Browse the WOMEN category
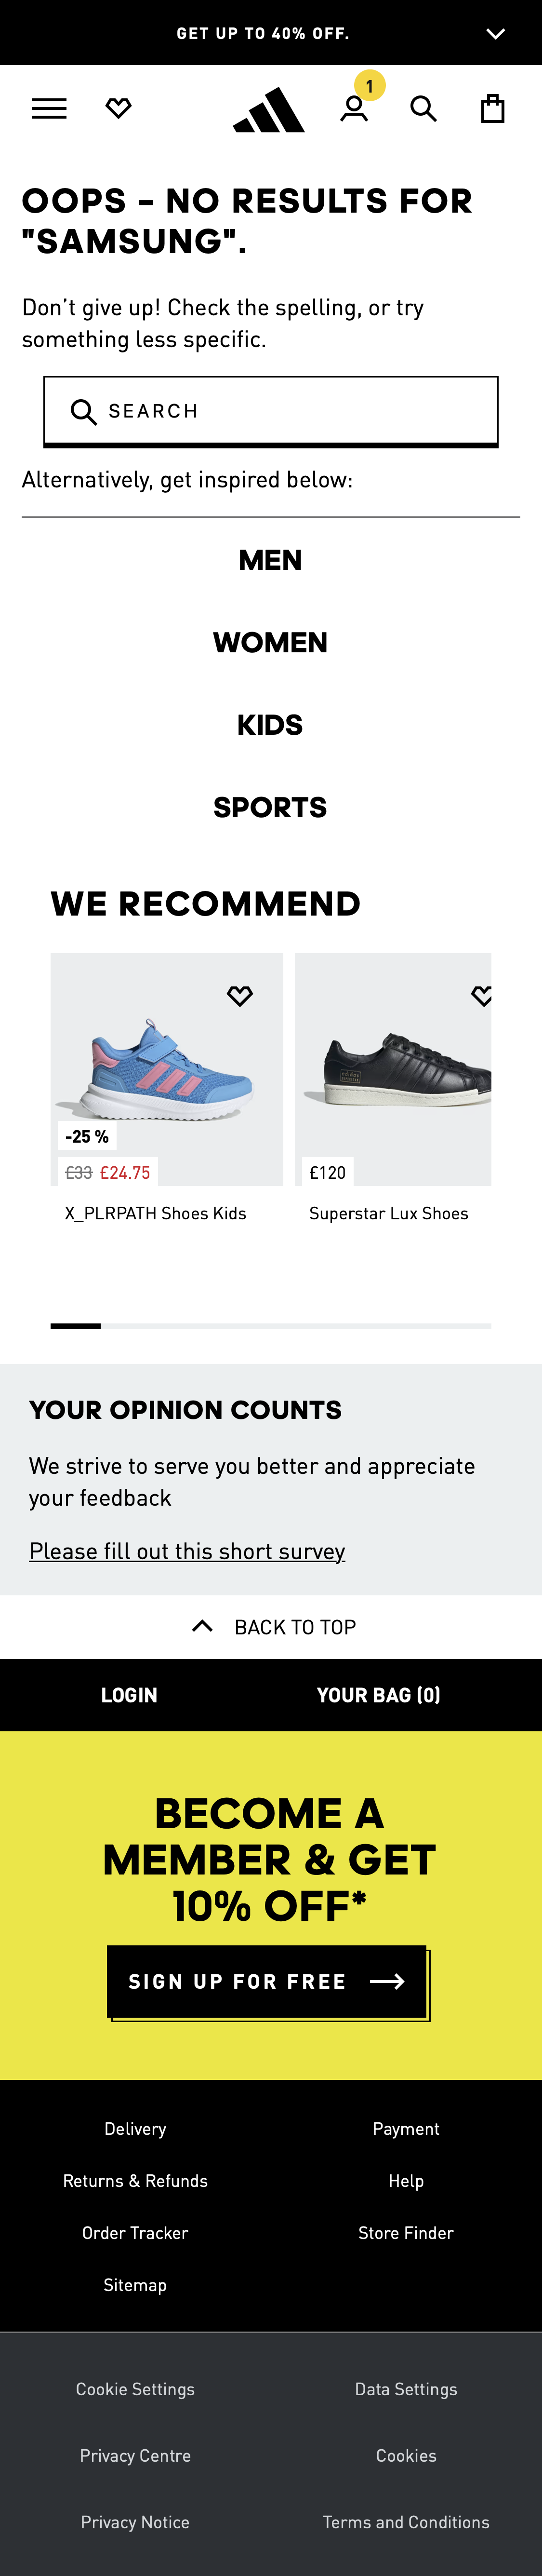Image resolution: width=542 pixels, height=2576 pixels. (270, 641)
